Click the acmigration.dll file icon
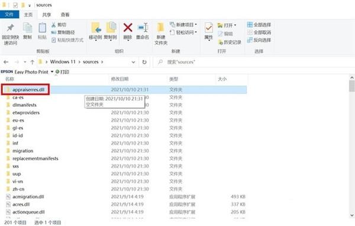 coord(8,196)
